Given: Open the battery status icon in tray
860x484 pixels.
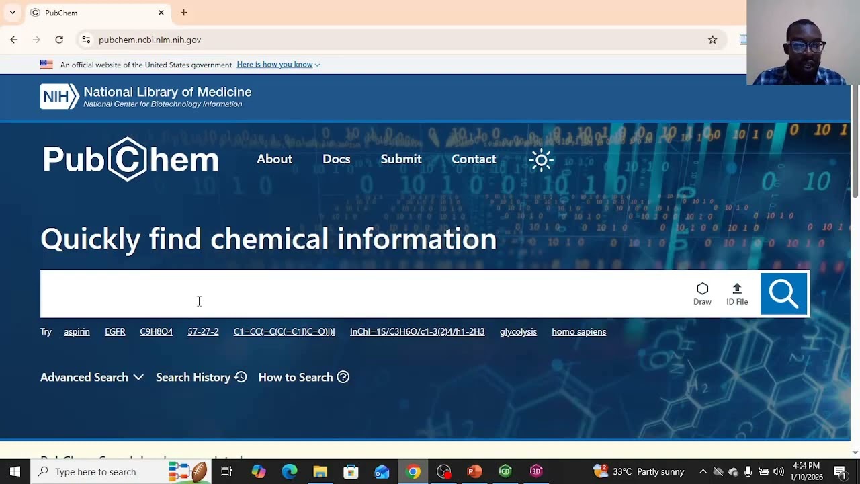Looking at the screenshot, I should 763,472.
